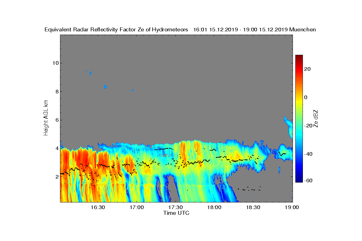Click the 'Height AGL km' axis label

coord(46,118)
